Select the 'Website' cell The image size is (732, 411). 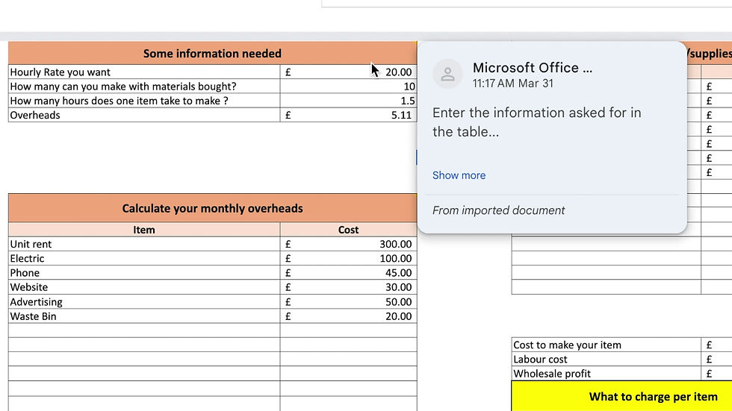(x=144, y=287)
